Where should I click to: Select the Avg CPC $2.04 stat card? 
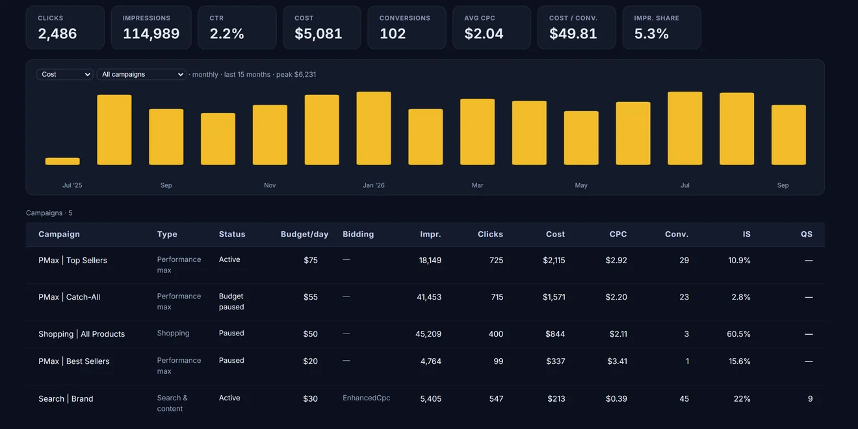click(491, 27)
